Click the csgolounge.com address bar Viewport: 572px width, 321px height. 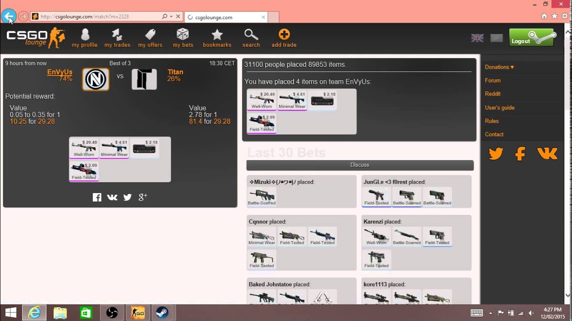[x=96, y=16]
